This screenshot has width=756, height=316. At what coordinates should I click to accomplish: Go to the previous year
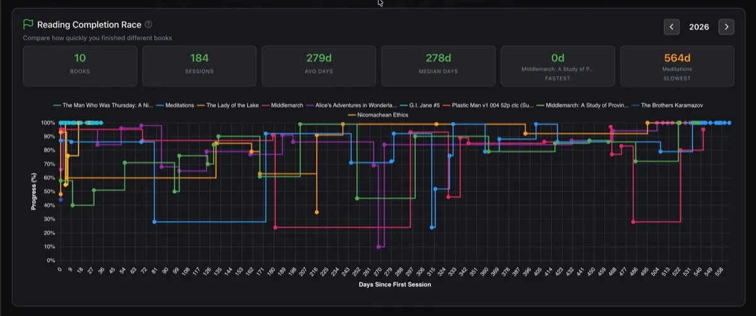pyautogui.click(x=672, y=26)
